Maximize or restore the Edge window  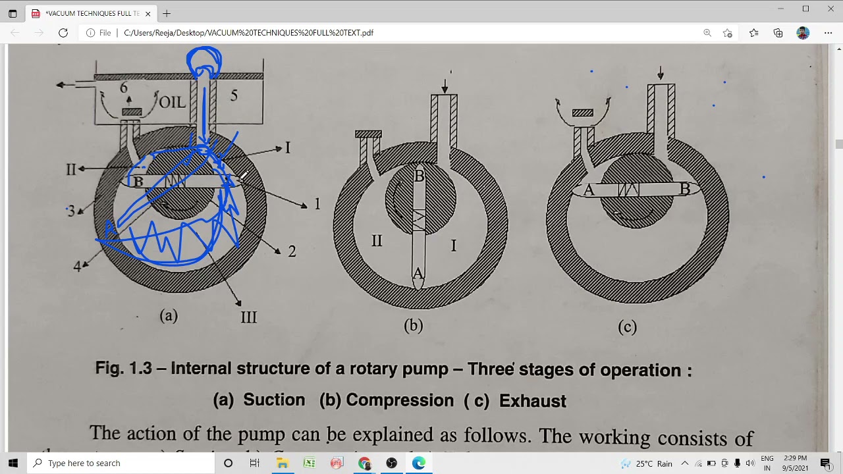pos(805,9)
